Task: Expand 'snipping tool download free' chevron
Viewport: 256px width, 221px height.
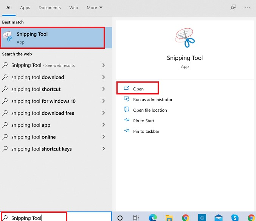Action: (x=104, y=113)
